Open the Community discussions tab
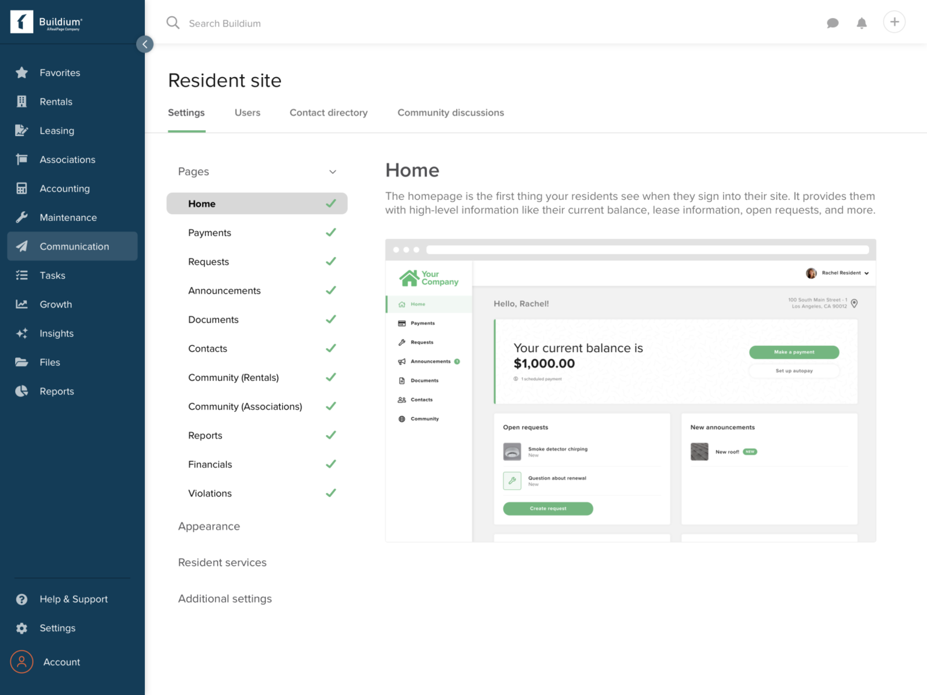The image size is (927, 695). [450, 112]
